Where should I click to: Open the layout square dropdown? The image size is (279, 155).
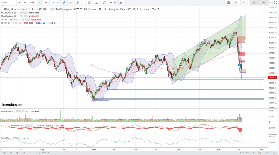(237, 2)
